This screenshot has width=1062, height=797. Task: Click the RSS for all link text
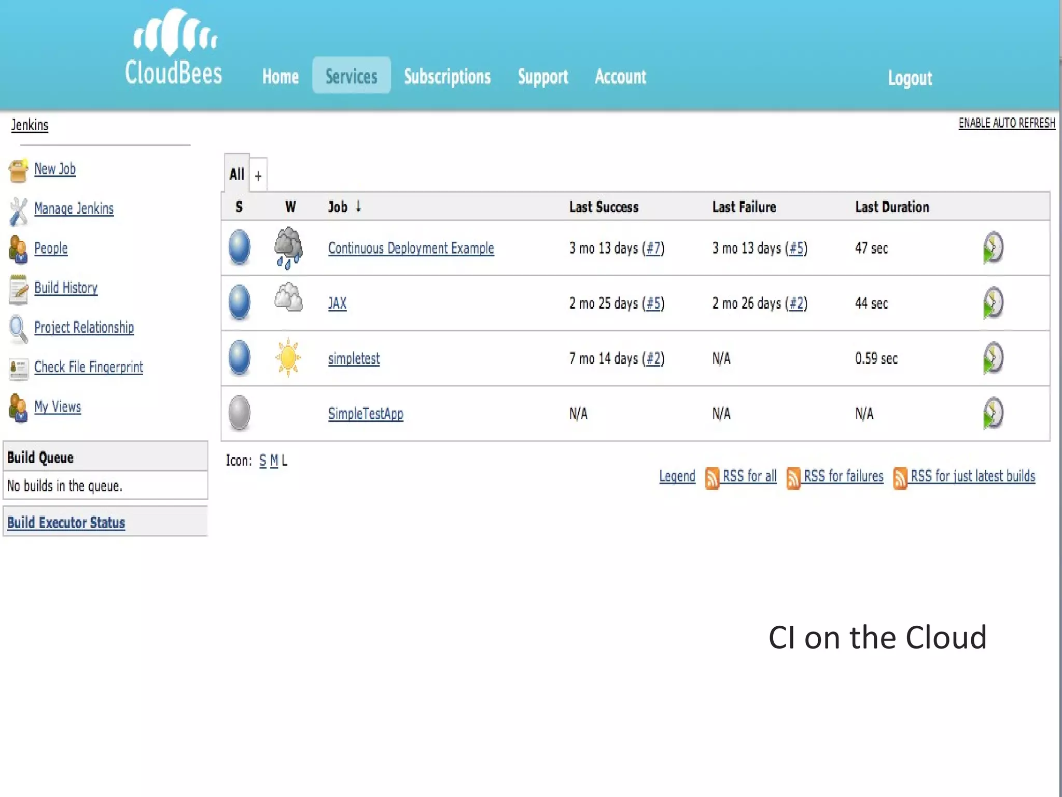tap(750, 476)
